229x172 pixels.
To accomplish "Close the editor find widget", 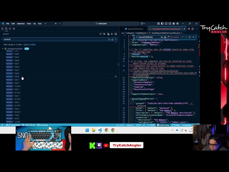I will (x=194, y=37).
